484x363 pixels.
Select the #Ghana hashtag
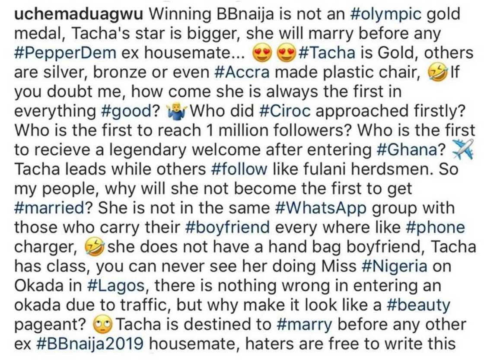pyautogui.click(x=410, y=150)
